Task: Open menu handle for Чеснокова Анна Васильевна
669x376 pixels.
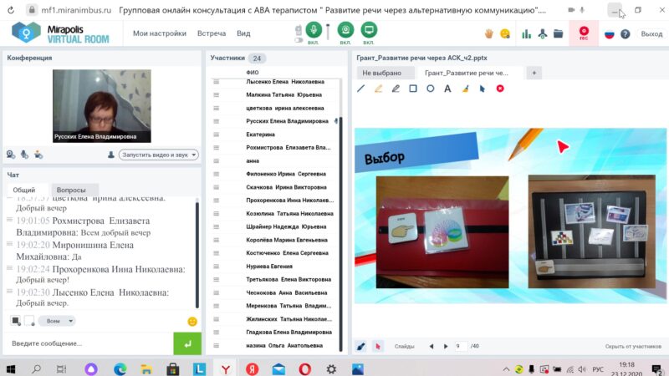Action: [217, 293]
